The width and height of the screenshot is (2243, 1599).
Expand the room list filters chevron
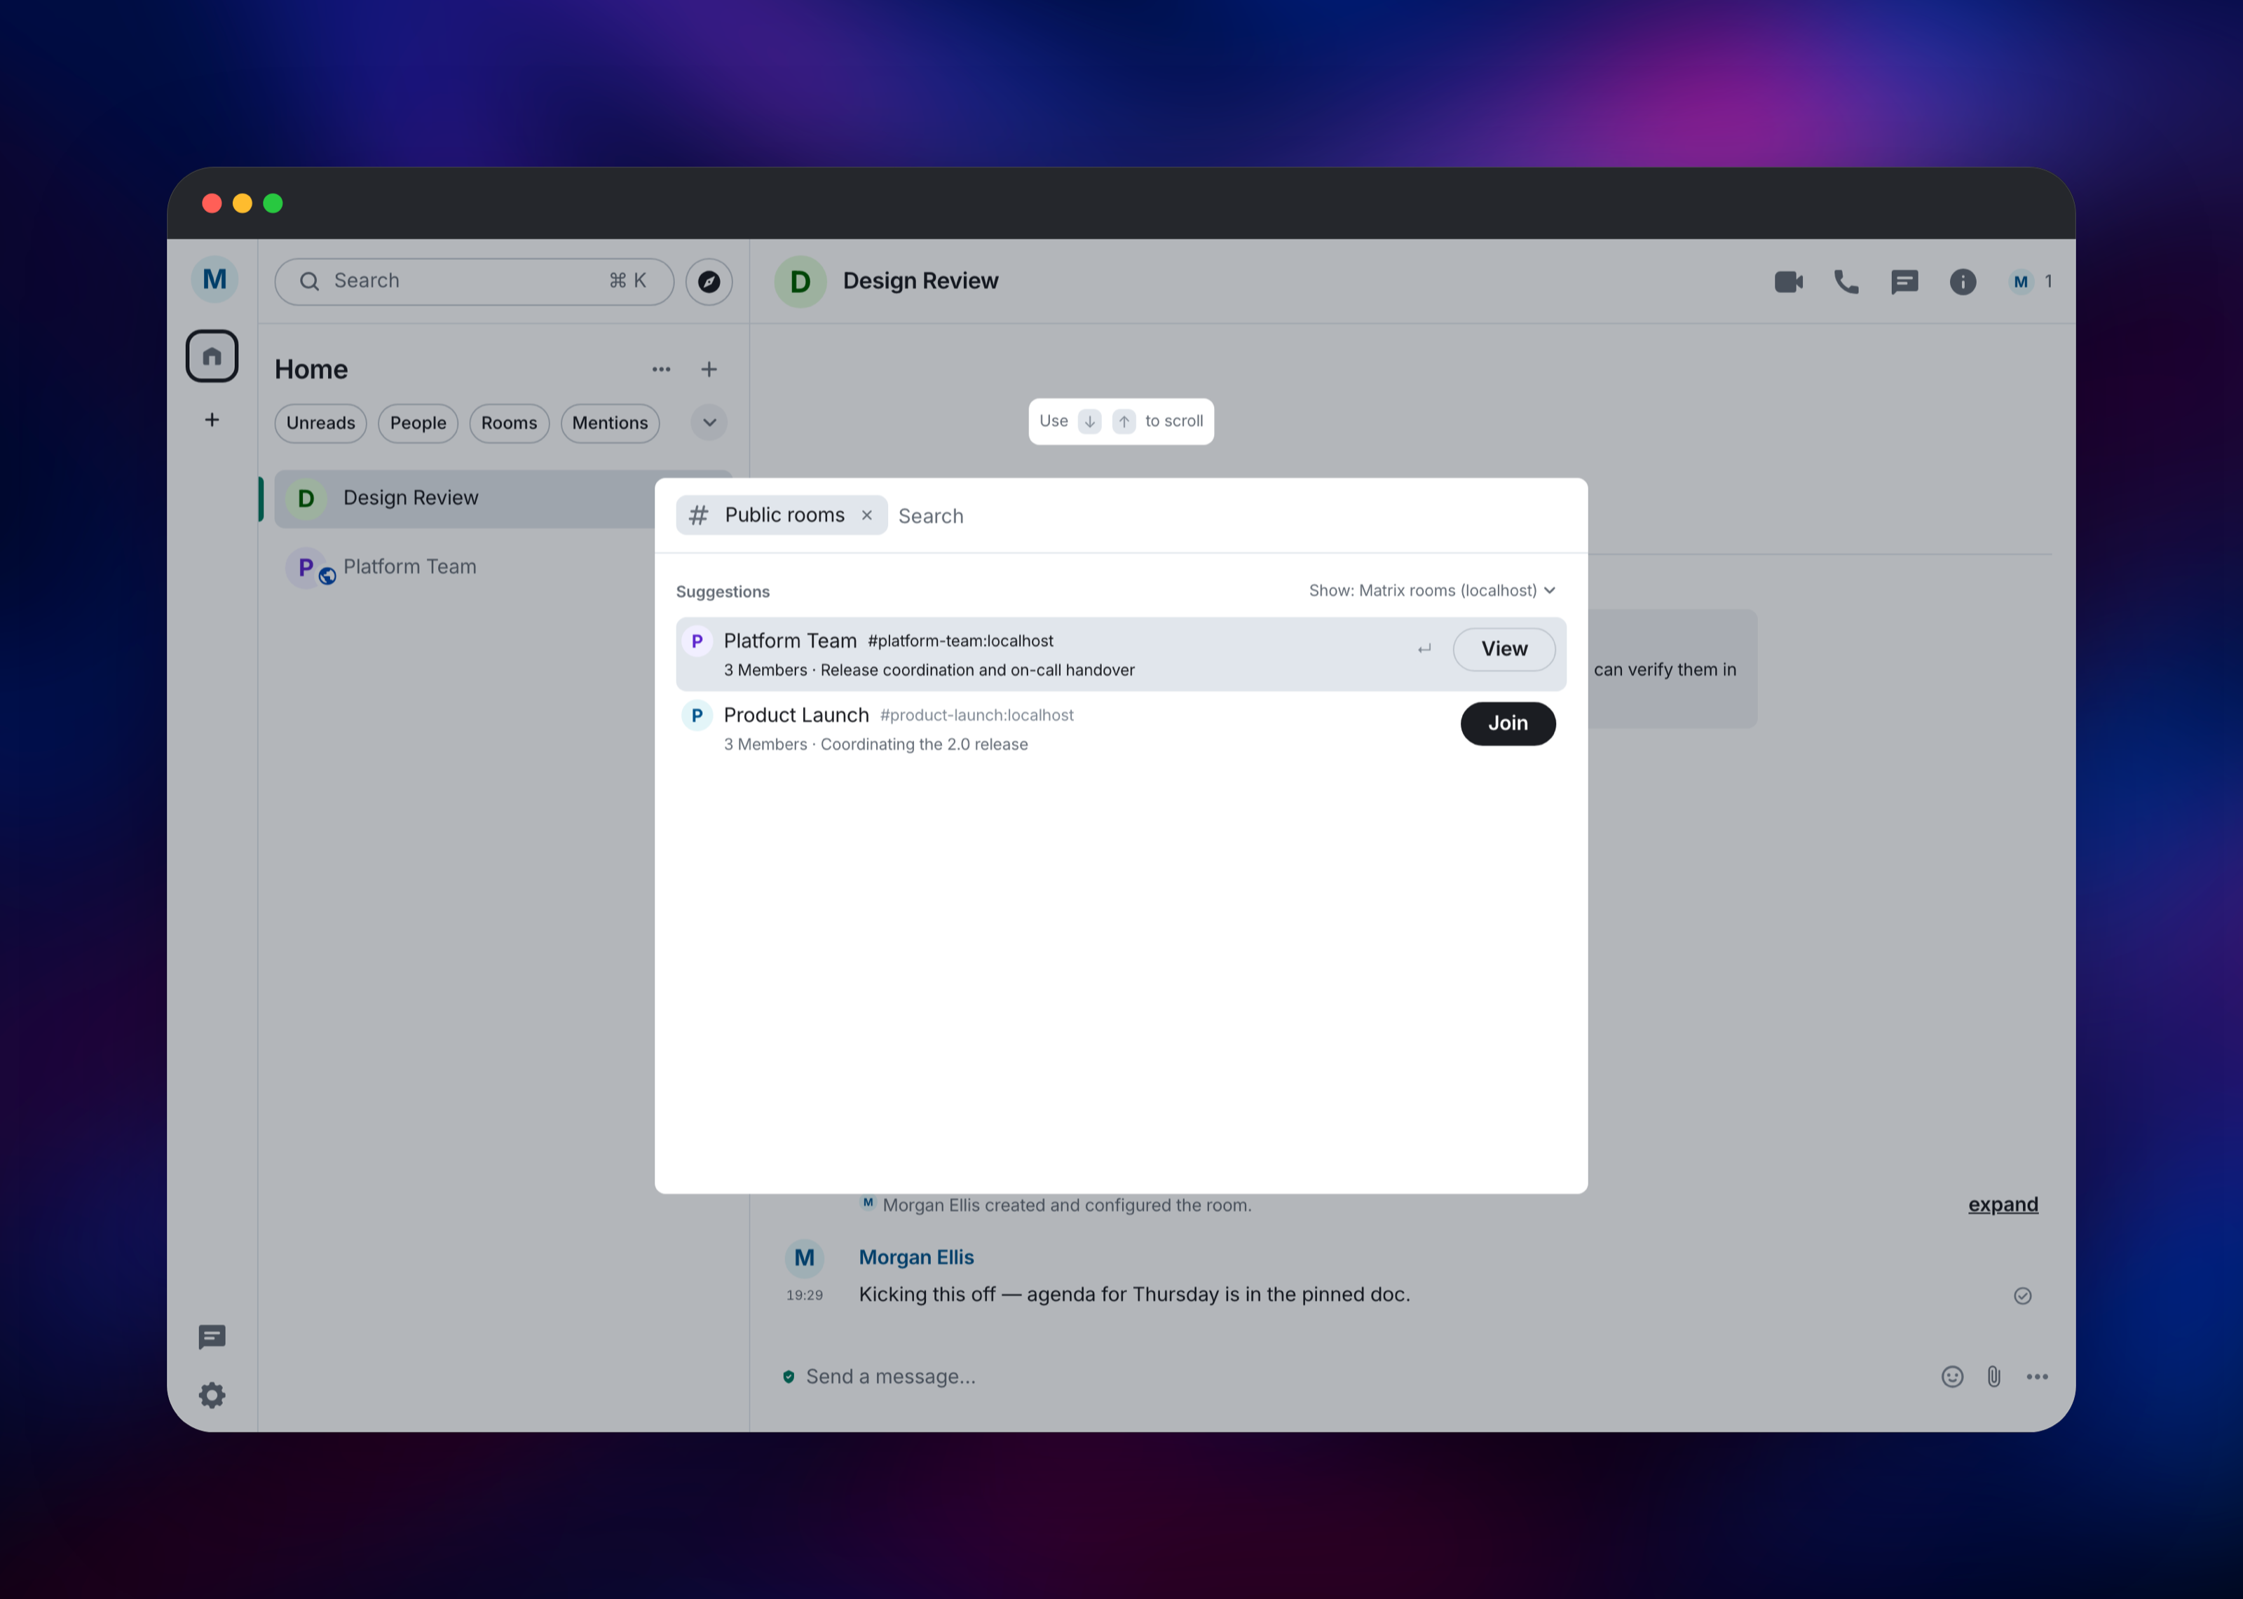click(709, 423)
